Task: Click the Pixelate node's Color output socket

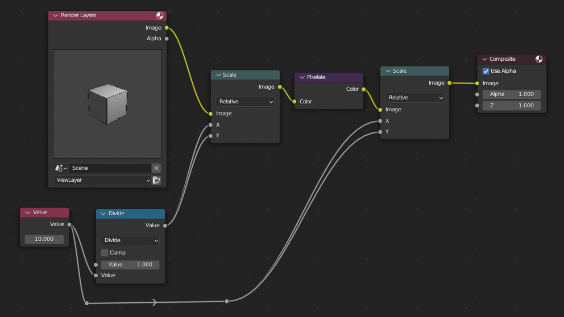Action: [x=363, y=89]
